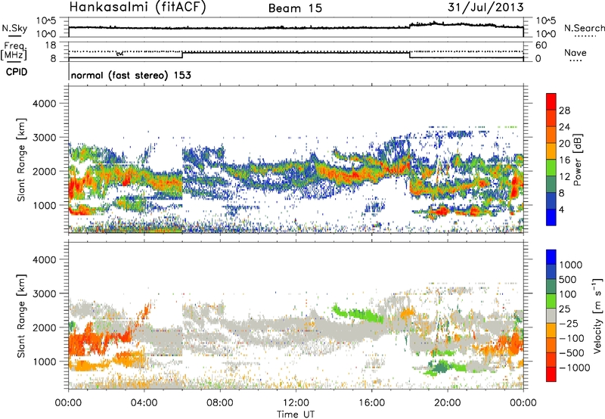
Task: Pick the red segment of power colorbar
Action: (551, 101)
